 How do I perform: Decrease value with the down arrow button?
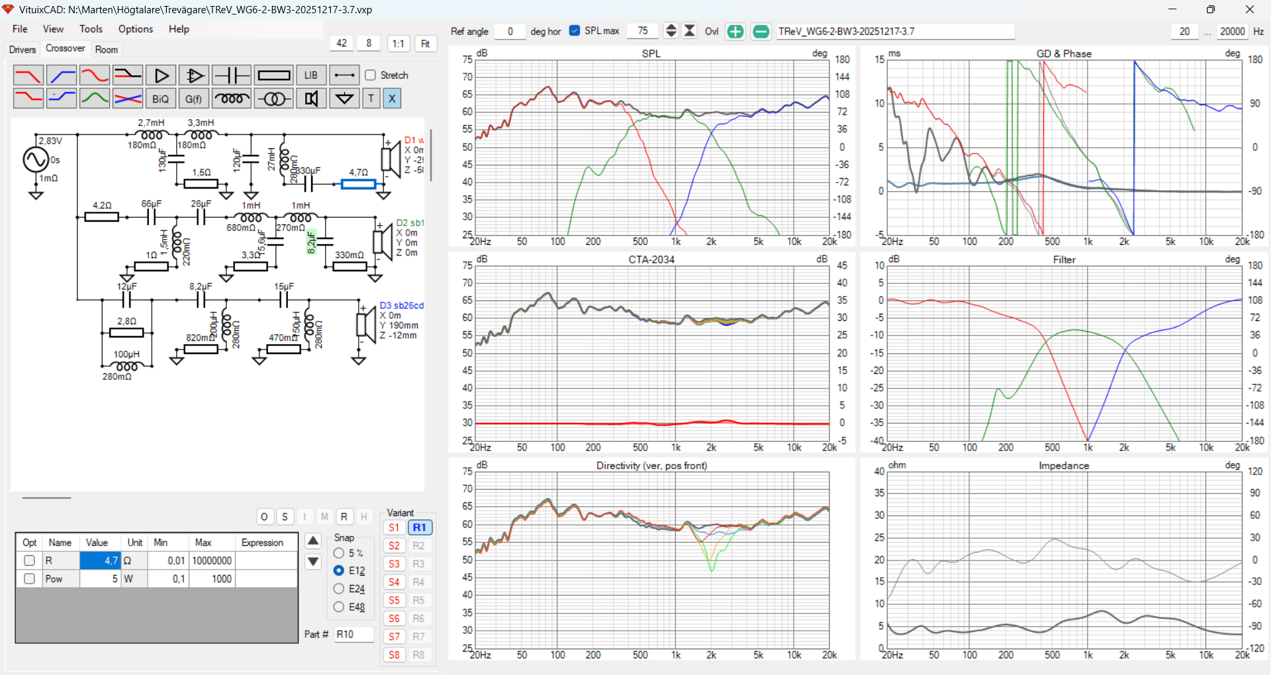tap(313, 562)
